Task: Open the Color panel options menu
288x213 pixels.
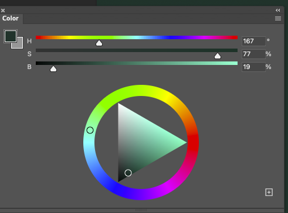Action: point(278,19)
